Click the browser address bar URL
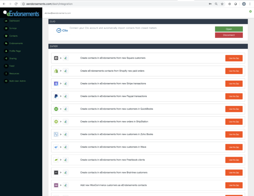This screenshot has height=196, width=254. pos(49,4)
